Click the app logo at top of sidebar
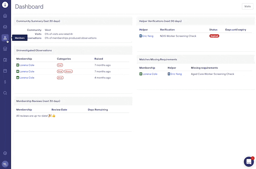Screen dimensions: 256x169 click(x=5, y=5)
